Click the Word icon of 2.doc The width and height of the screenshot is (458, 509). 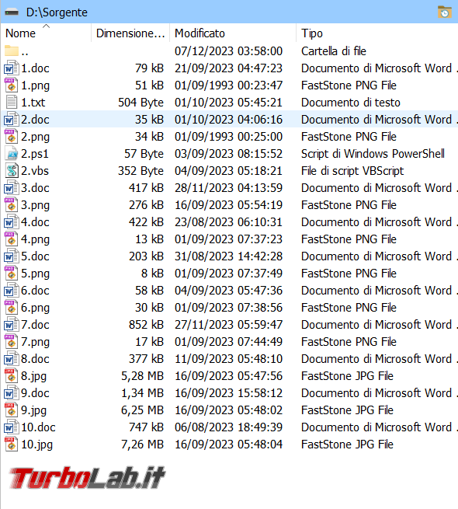point(12,120)
